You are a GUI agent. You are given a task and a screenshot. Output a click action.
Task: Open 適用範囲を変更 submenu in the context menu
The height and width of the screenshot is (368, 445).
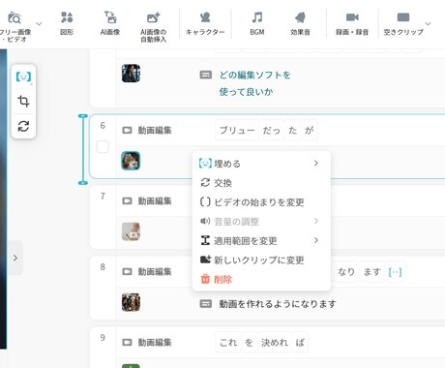261,241
